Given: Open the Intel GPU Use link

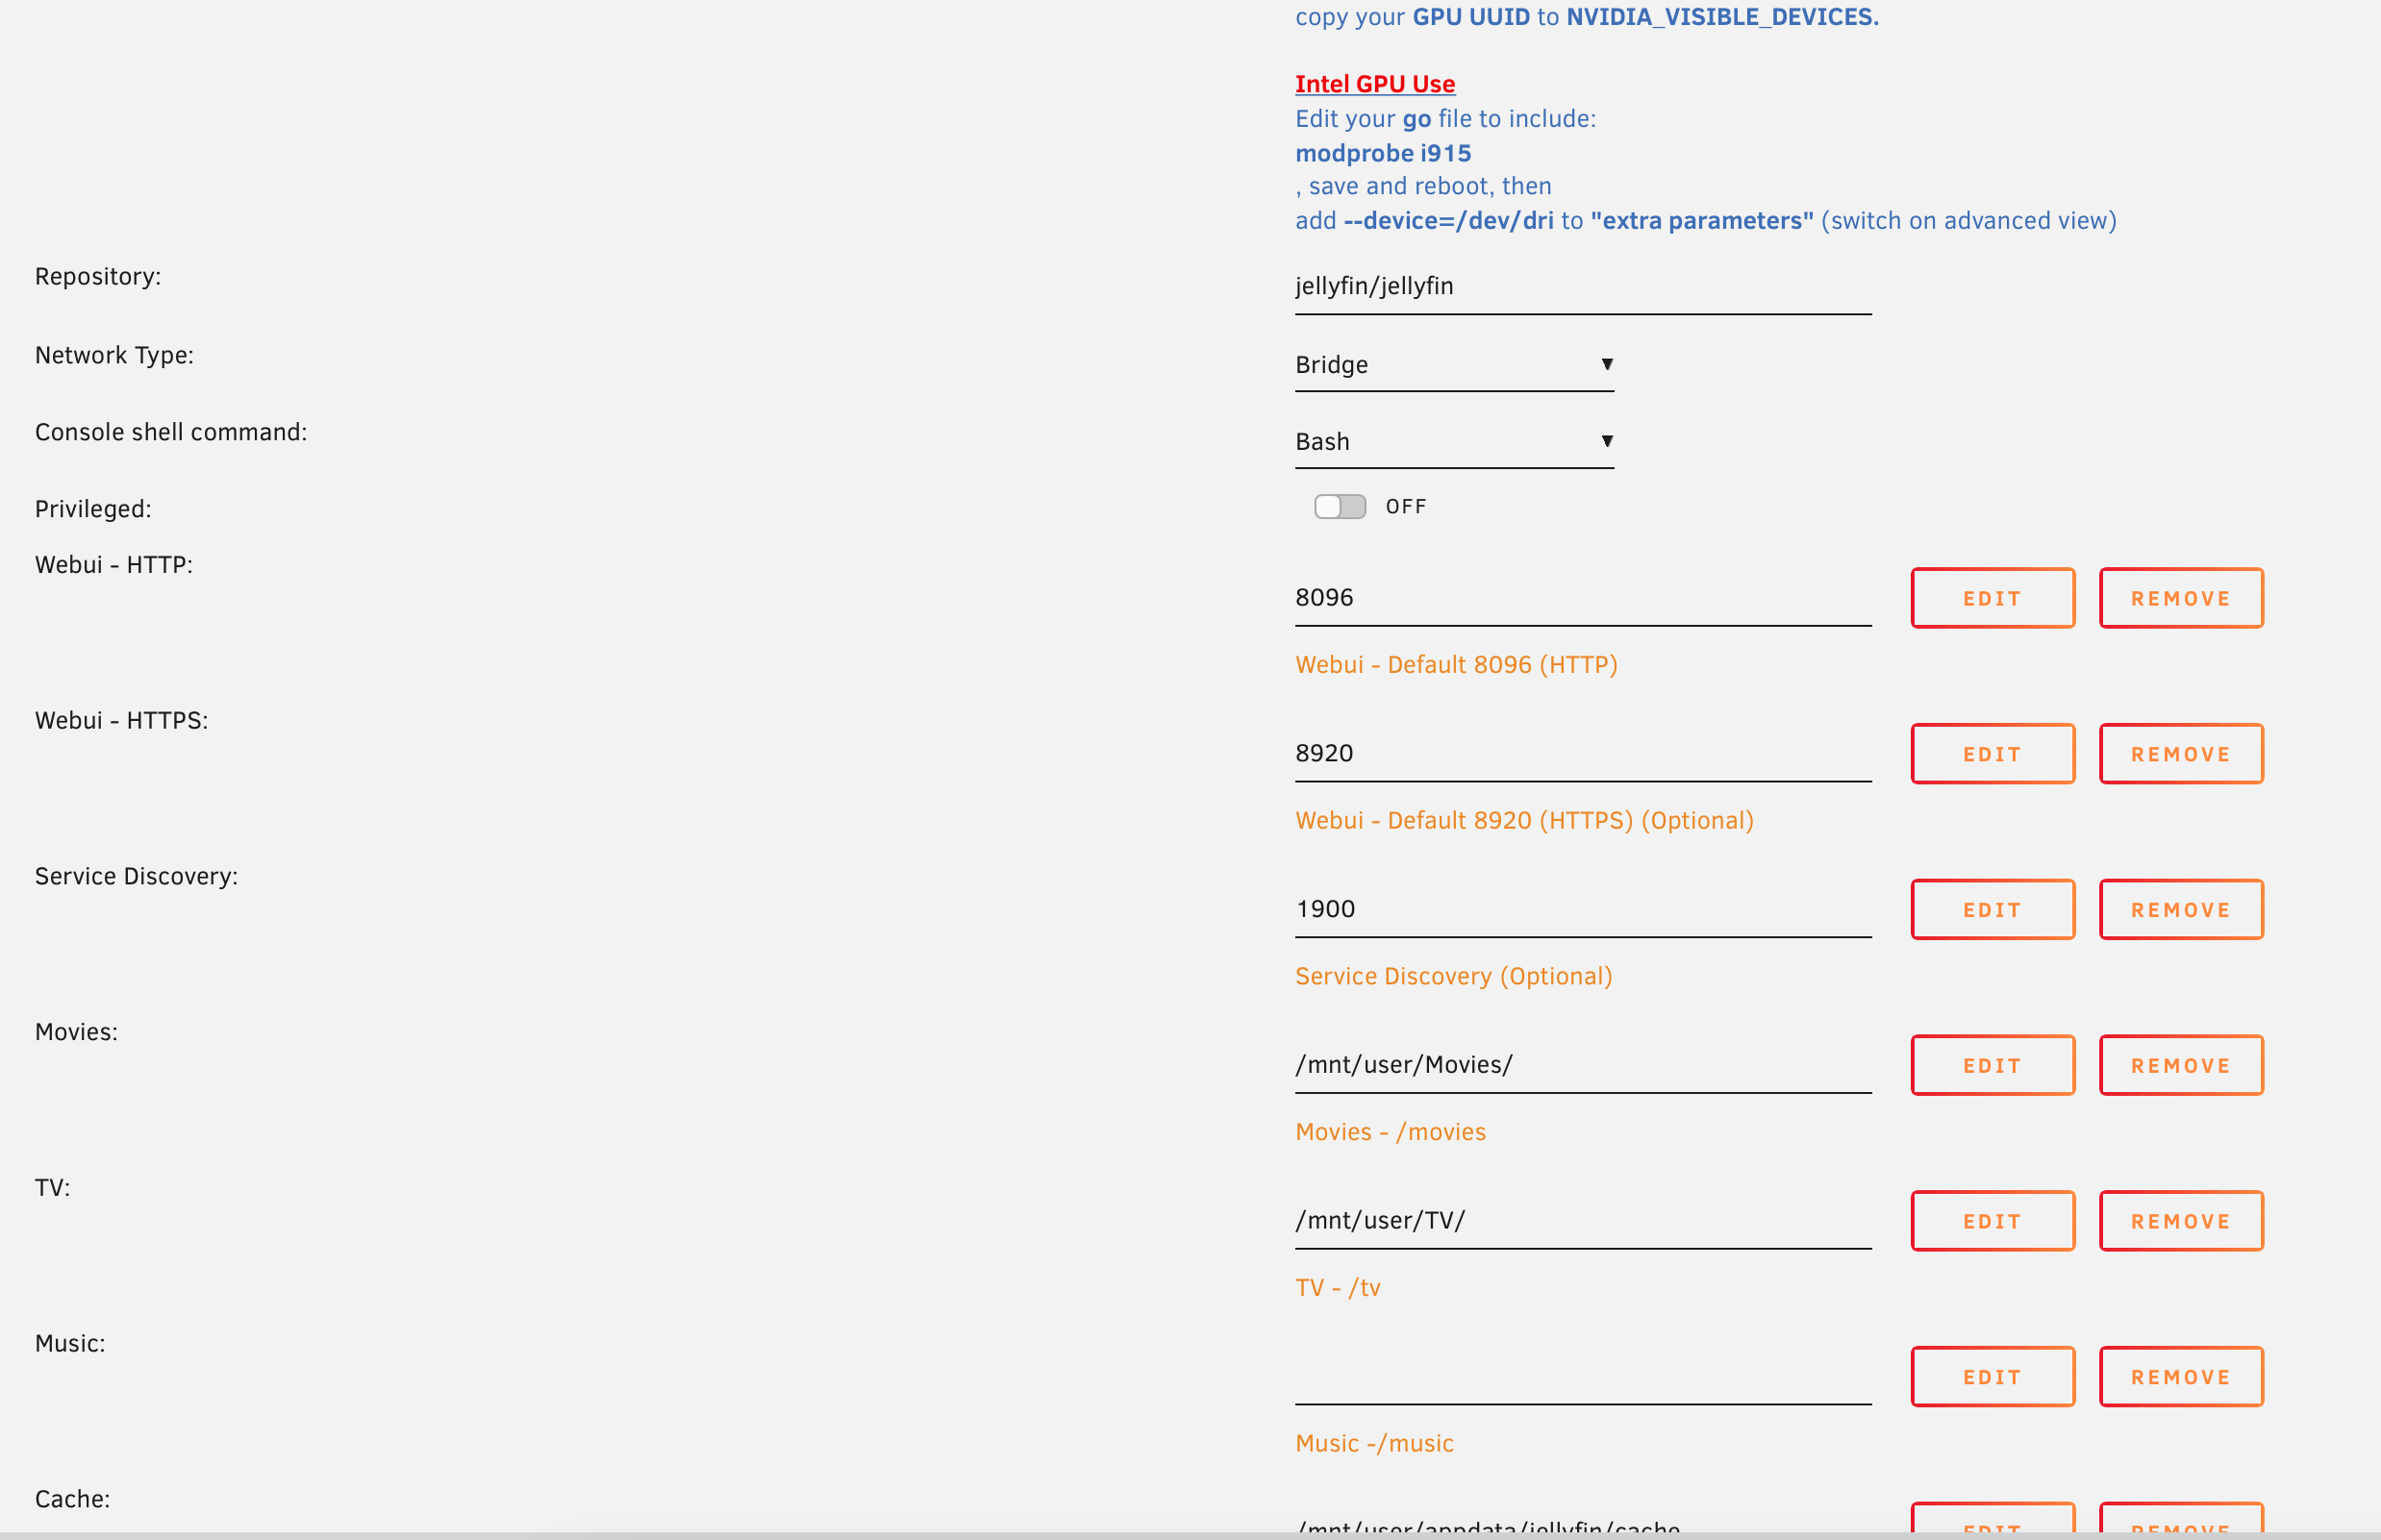Looking at the screenshot, I should 1374,83.
